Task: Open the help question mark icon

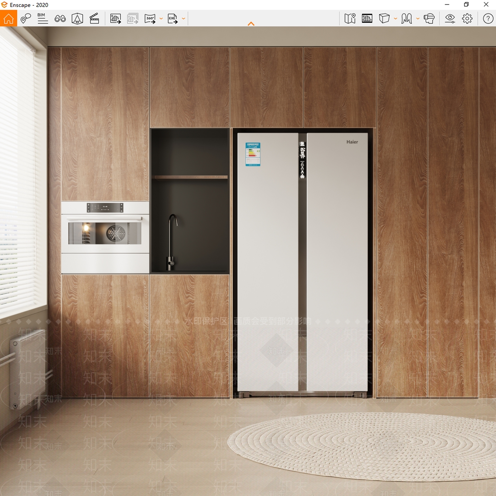Action: click(x=488, y=19)
